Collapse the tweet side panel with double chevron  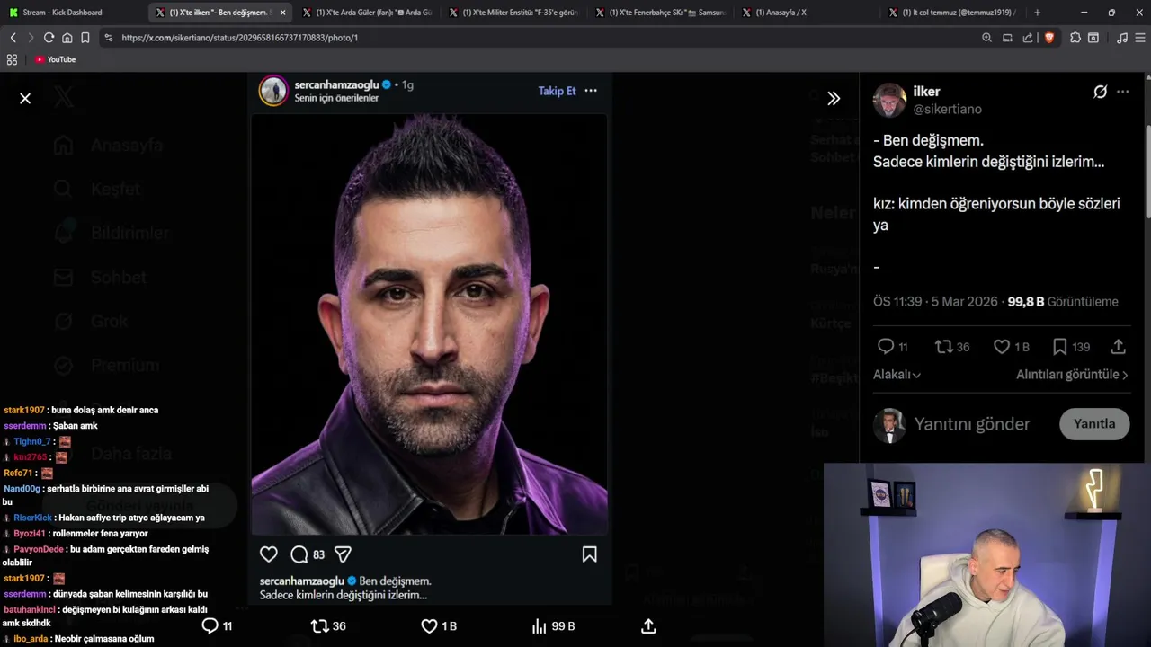(834, 99)
